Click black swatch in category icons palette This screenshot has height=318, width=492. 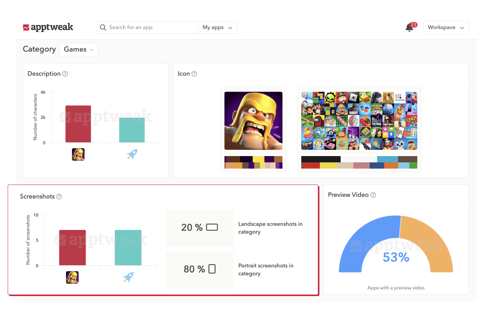click(x=321, y=159)
